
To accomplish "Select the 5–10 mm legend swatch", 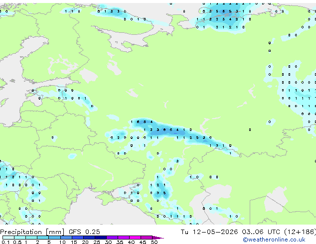I will point(54,238).
